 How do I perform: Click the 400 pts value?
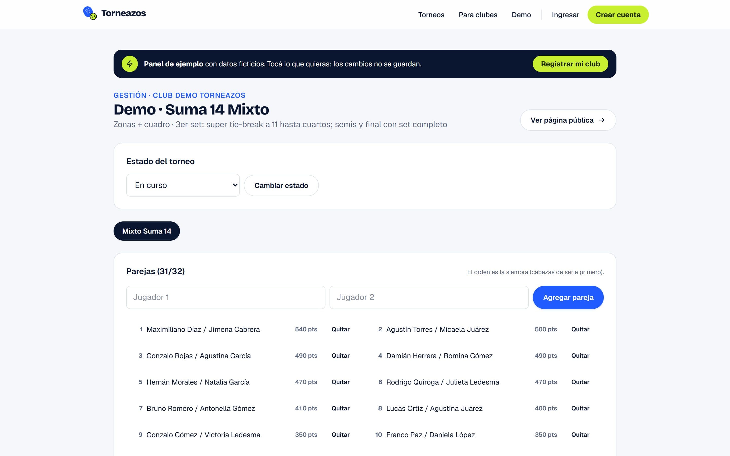[546, 408]
